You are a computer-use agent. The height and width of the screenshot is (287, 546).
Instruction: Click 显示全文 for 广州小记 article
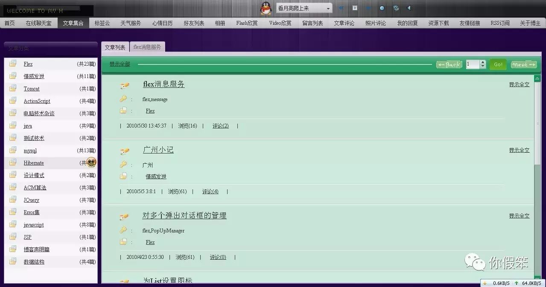pyautogui.click(x=519, y=150)
